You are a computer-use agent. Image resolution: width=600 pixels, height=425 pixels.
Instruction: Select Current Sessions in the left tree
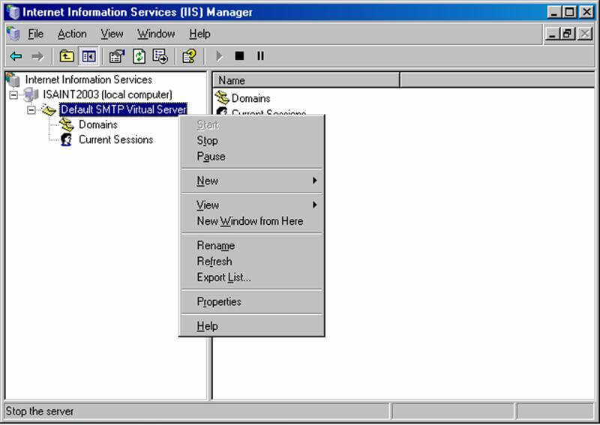tap(116, 139)
